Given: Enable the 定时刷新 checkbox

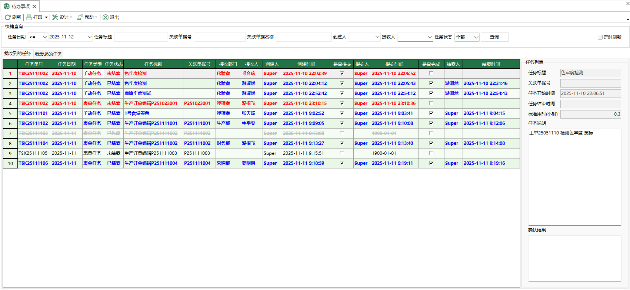Looking at the screenshot, I should click(x=600, y=37).
